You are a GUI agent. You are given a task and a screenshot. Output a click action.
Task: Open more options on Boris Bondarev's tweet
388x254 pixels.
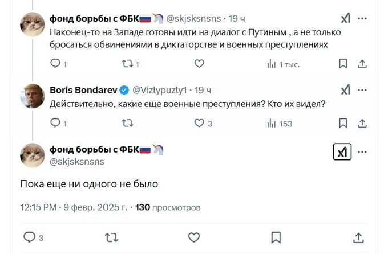pos(362,89)
